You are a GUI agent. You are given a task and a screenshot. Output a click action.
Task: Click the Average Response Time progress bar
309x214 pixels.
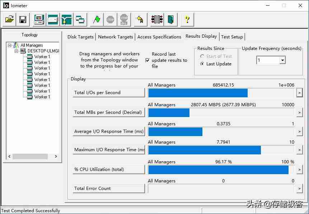(x=221, y=132)
